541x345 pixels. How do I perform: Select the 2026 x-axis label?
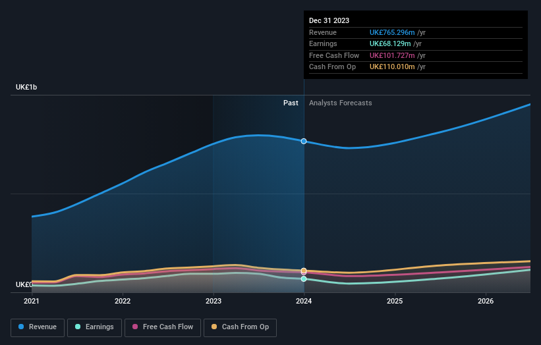coord(486,302)
